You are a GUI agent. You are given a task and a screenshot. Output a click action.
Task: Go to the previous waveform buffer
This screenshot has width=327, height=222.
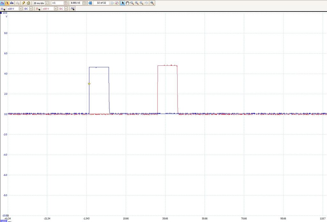tap(90, 3)
